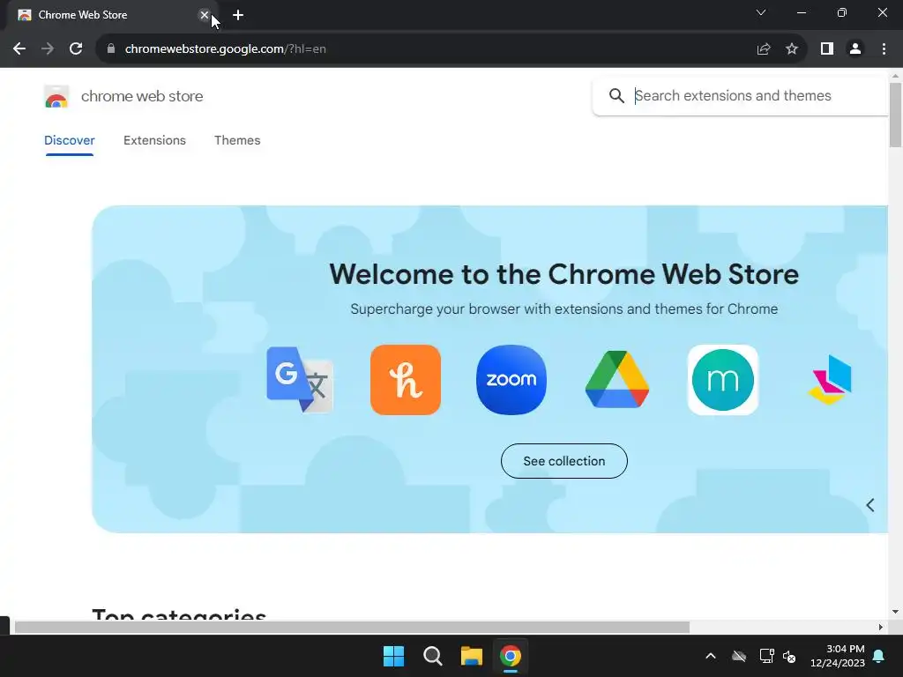The height and width of the screenshot is (677, 903).
Task: Click the browser forward arrow
Action: point(48,49)
